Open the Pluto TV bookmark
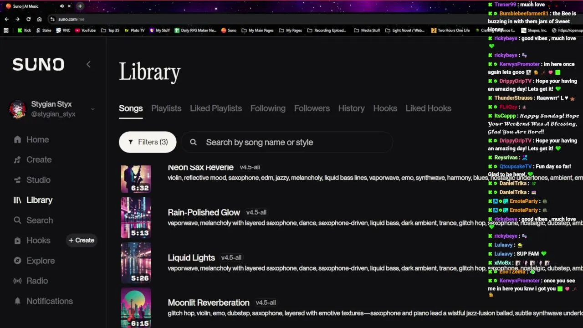The height and width of the screenshot is (328, 583). pos(134,31)
